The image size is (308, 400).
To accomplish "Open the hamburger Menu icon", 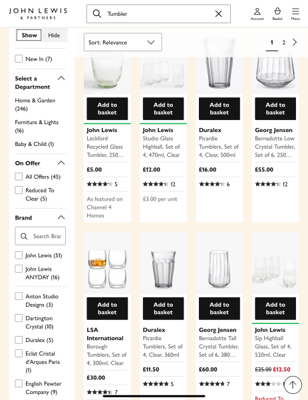I will [295, 14].
